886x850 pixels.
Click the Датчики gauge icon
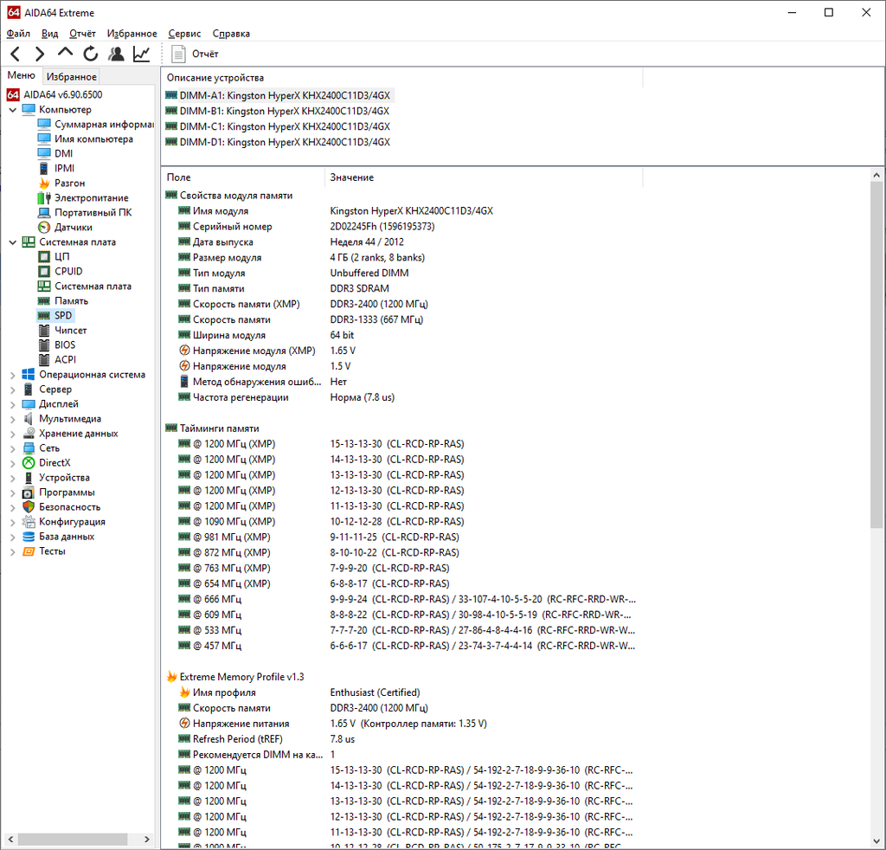(44, 227)
